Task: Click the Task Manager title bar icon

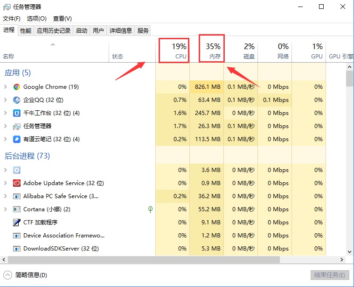Action: 7,7
